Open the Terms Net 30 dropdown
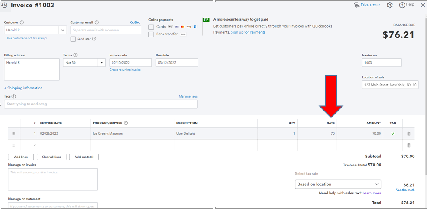427x209 pixels. click(102, 63)
